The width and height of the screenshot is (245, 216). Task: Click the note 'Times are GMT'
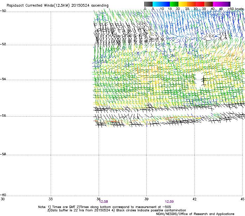[64, 207]
